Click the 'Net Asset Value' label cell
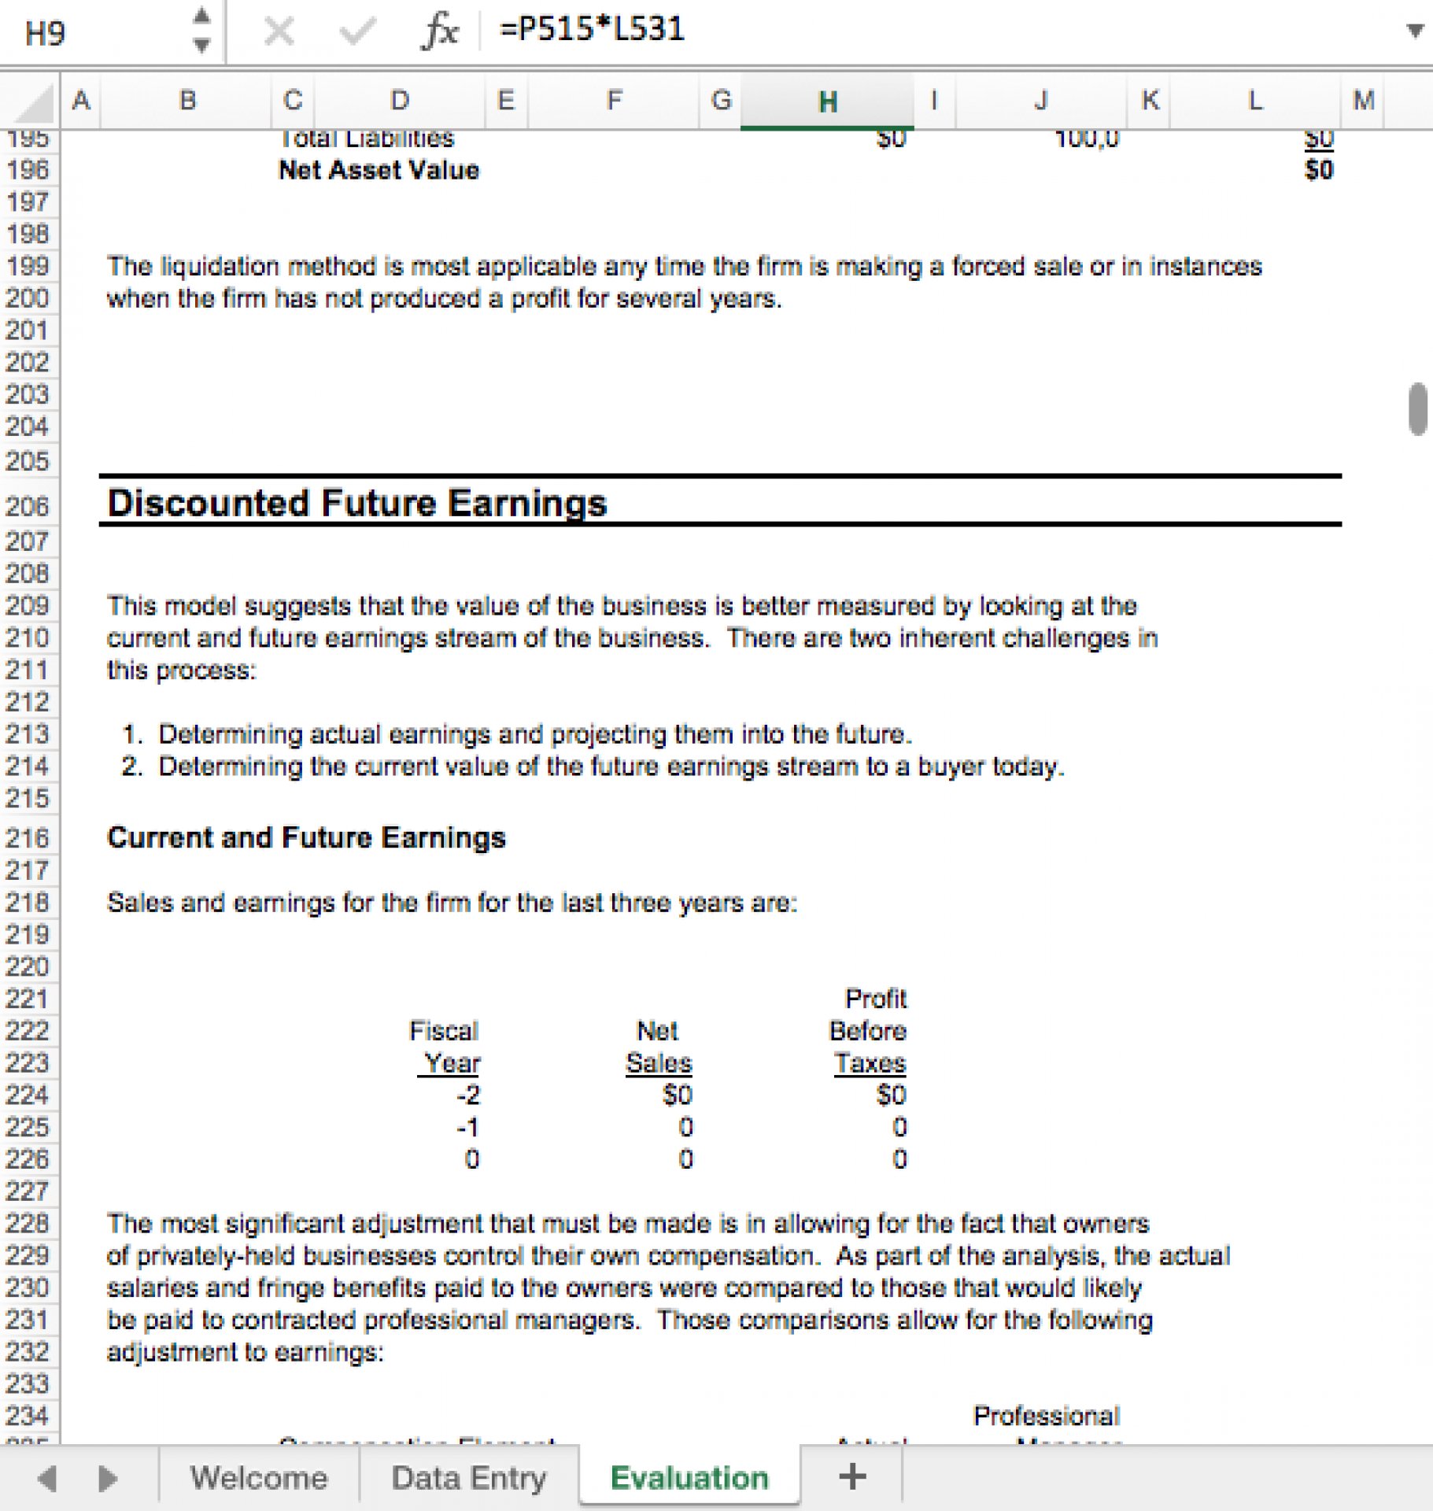 coord(379,170)
